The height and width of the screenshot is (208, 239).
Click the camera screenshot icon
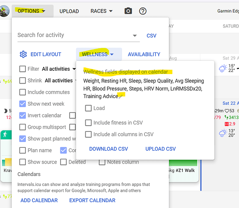[128, 11]
